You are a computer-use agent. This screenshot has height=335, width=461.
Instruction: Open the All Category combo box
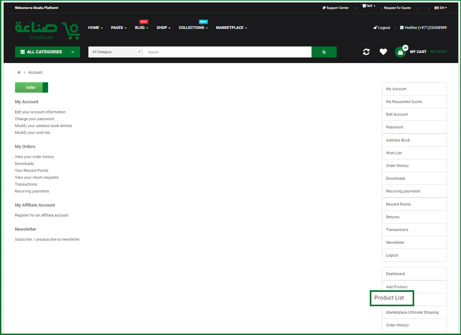pos(115,51)
